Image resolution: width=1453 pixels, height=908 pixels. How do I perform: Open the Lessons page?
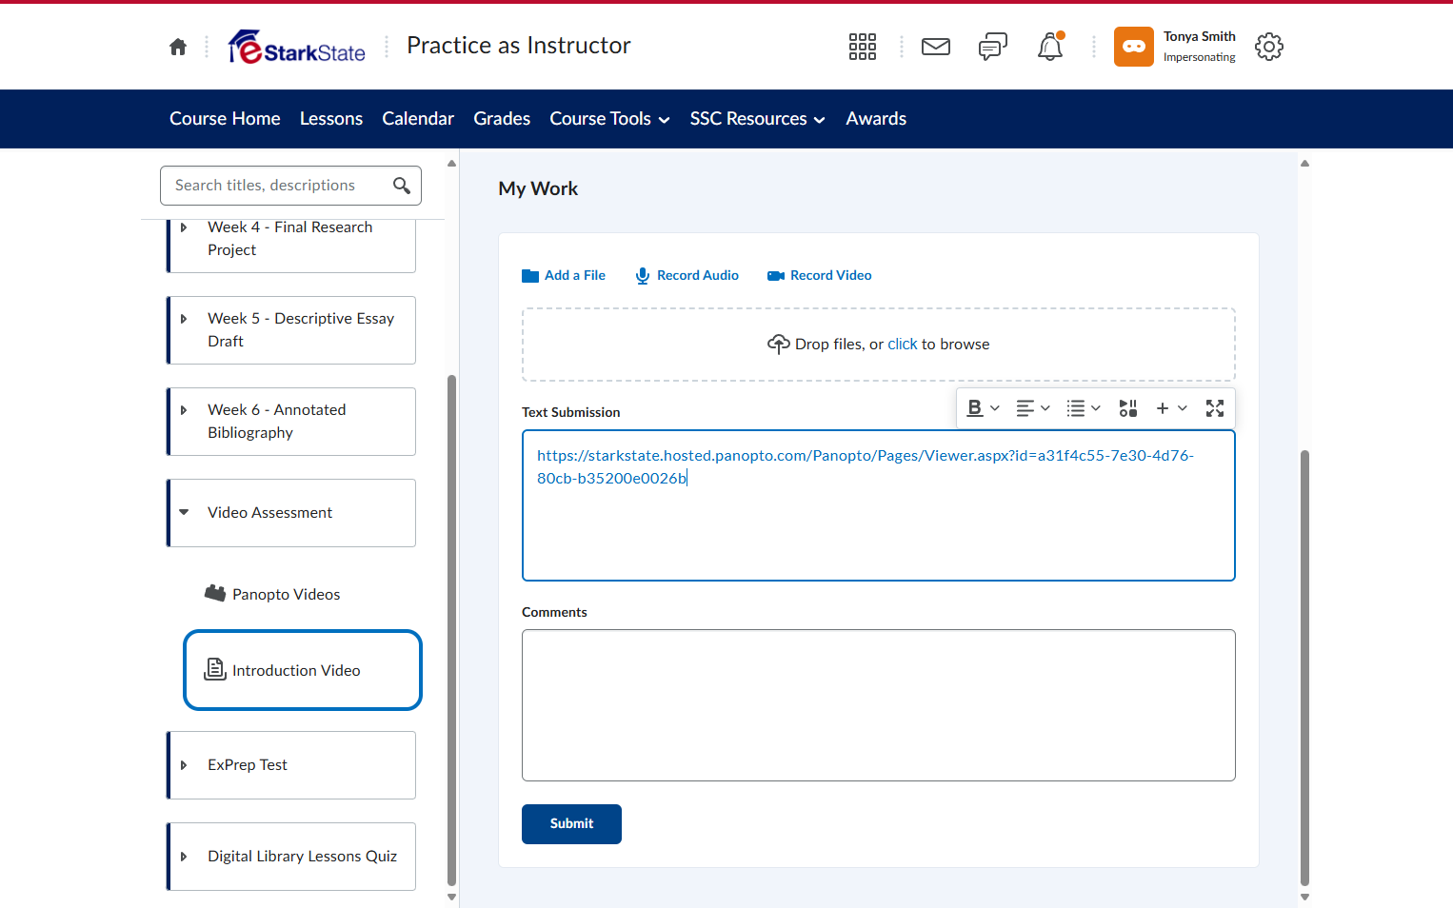click(x=331, y=119)
